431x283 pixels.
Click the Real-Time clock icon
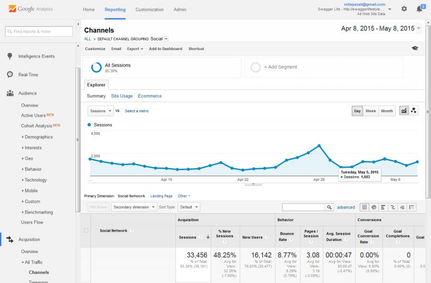coord(10,75)
